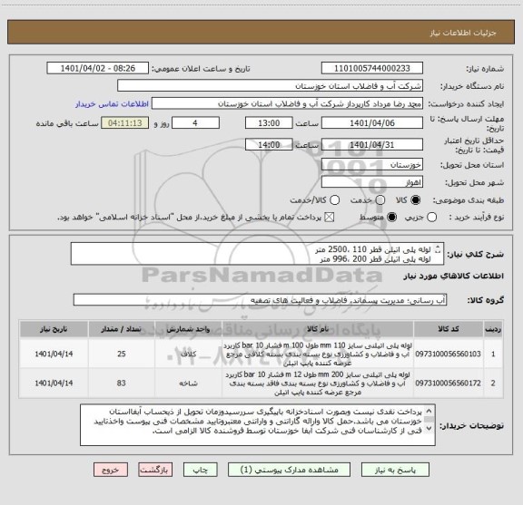Toggle the Islamic treasury bonds payment checkbox
Viewport: 523px width, 505px height.
tap(330, 218)
